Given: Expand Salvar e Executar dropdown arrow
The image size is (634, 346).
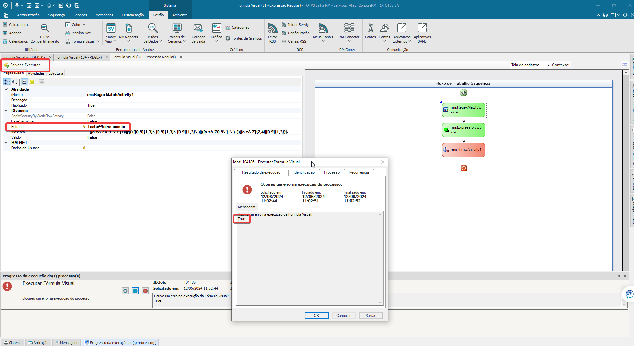Looking at the screenshot, I should click(x=44, y=65).
